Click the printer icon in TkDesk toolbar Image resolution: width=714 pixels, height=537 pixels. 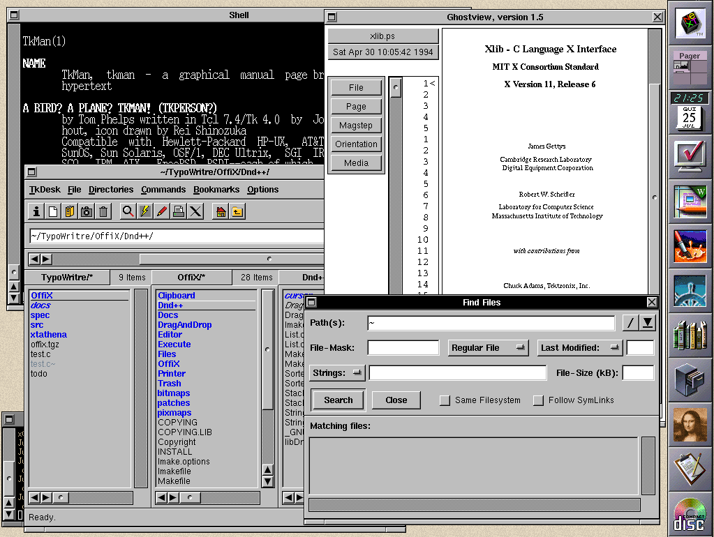179,211
